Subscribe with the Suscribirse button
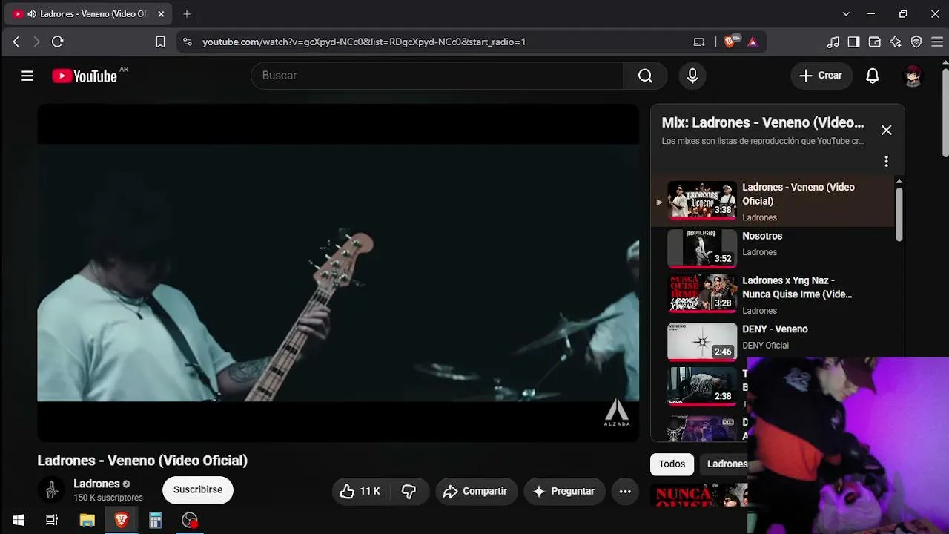Screen dimensions: 949x534 198,490
